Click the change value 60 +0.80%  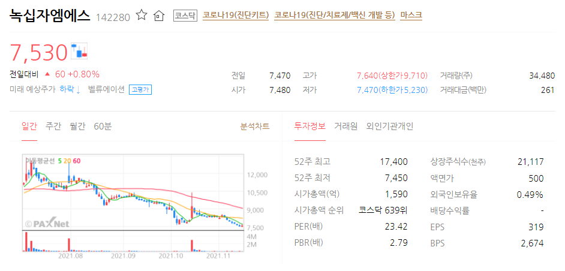tap(77, 74)
